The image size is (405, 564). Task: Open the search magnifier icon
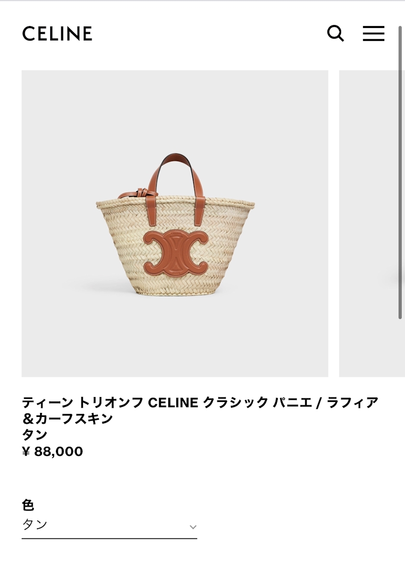coord(335,33)
